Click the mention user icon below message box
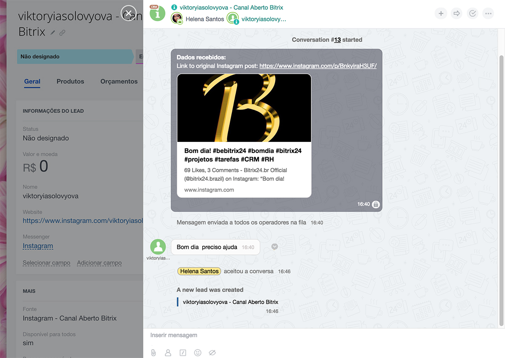The height and width of the screenshot is (358, 505). [x=168, y=353]
